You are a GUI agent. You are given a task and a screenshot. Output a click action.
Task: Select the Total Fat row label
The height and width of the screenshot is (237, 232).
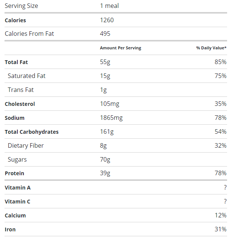[16, 62]
